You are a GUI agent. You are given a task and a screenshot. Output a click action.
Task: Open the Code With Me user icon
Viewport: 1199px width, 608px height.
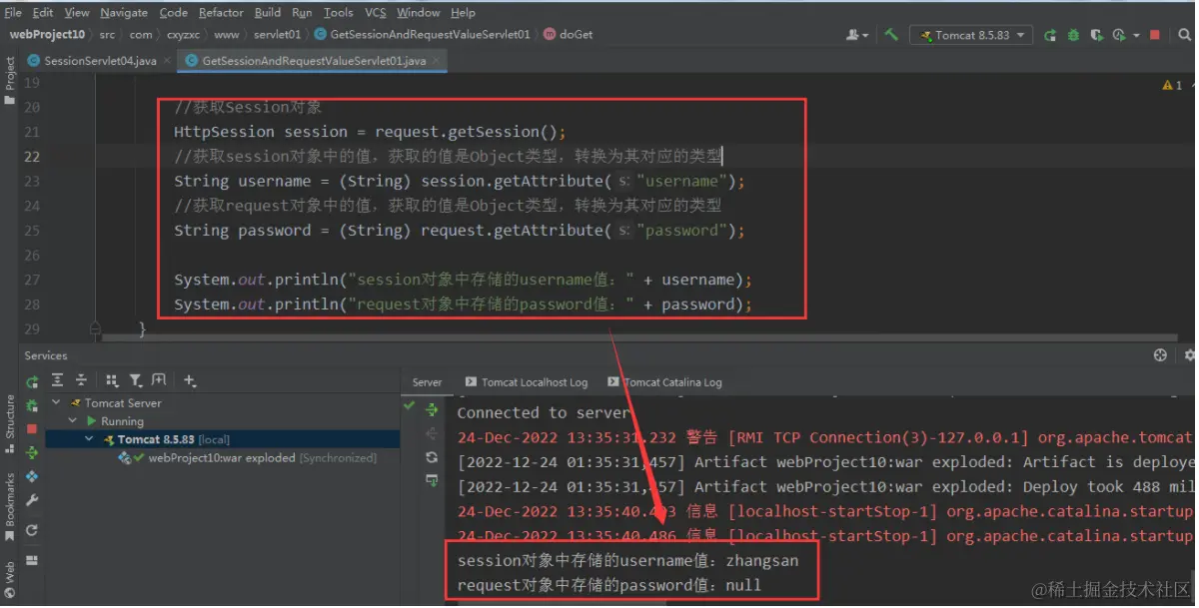point(854,34)
